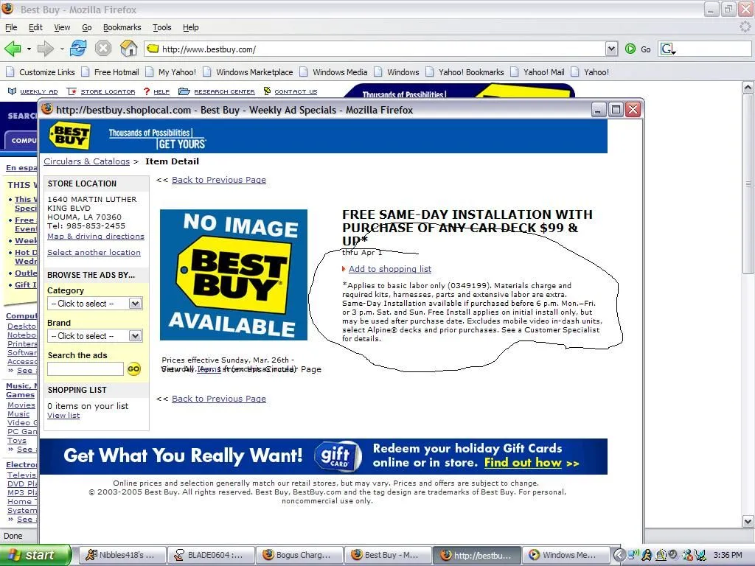Switch to Nibbles418's taskbar window
Viewport: 755px width, 566px height.
pos(122,555)
